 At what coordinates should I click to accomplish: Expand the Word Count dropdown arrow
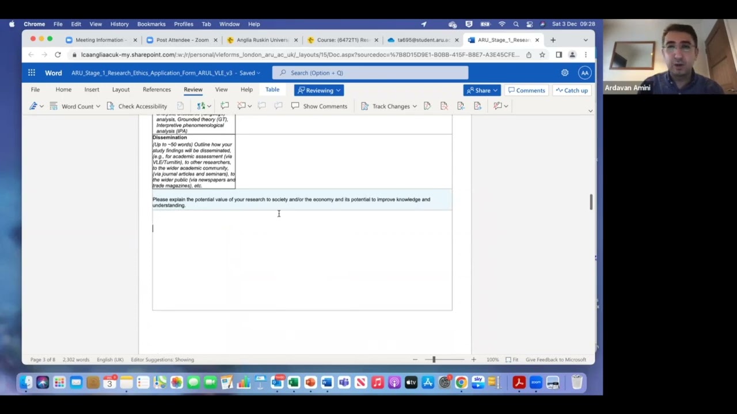coord(98,106)
